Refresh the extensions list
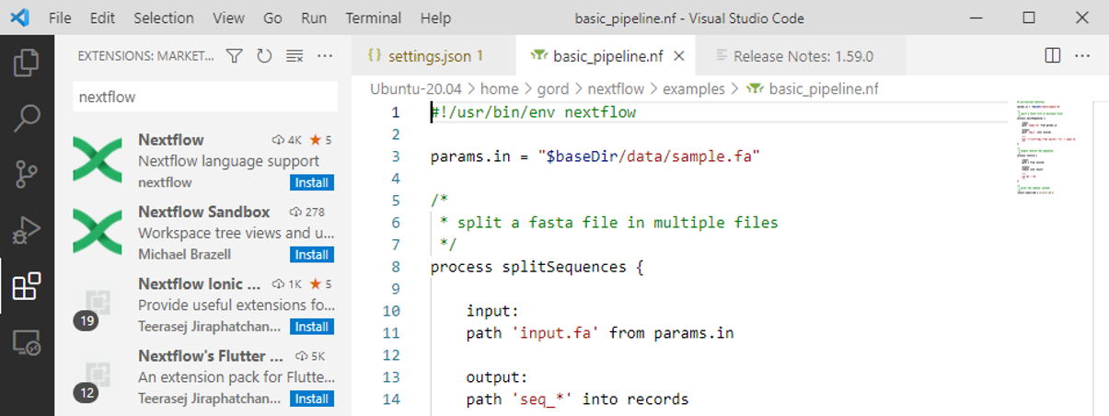1109x416 pixels. pos(264,56)
